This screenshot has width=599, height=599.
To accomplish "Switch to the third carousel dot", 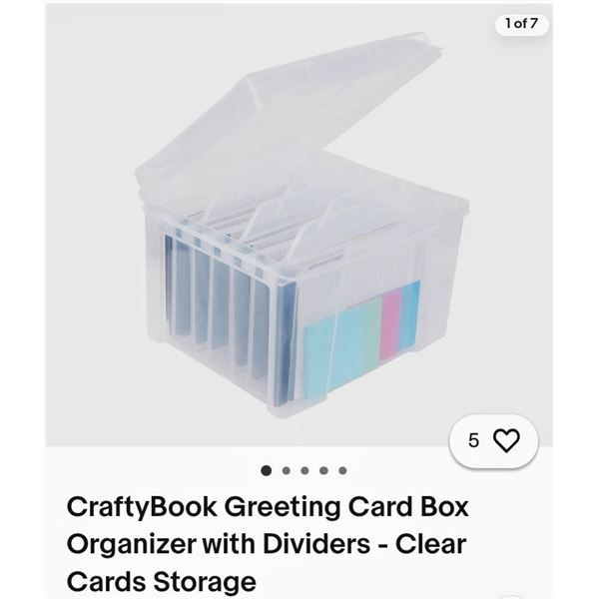I will (304, 470).
